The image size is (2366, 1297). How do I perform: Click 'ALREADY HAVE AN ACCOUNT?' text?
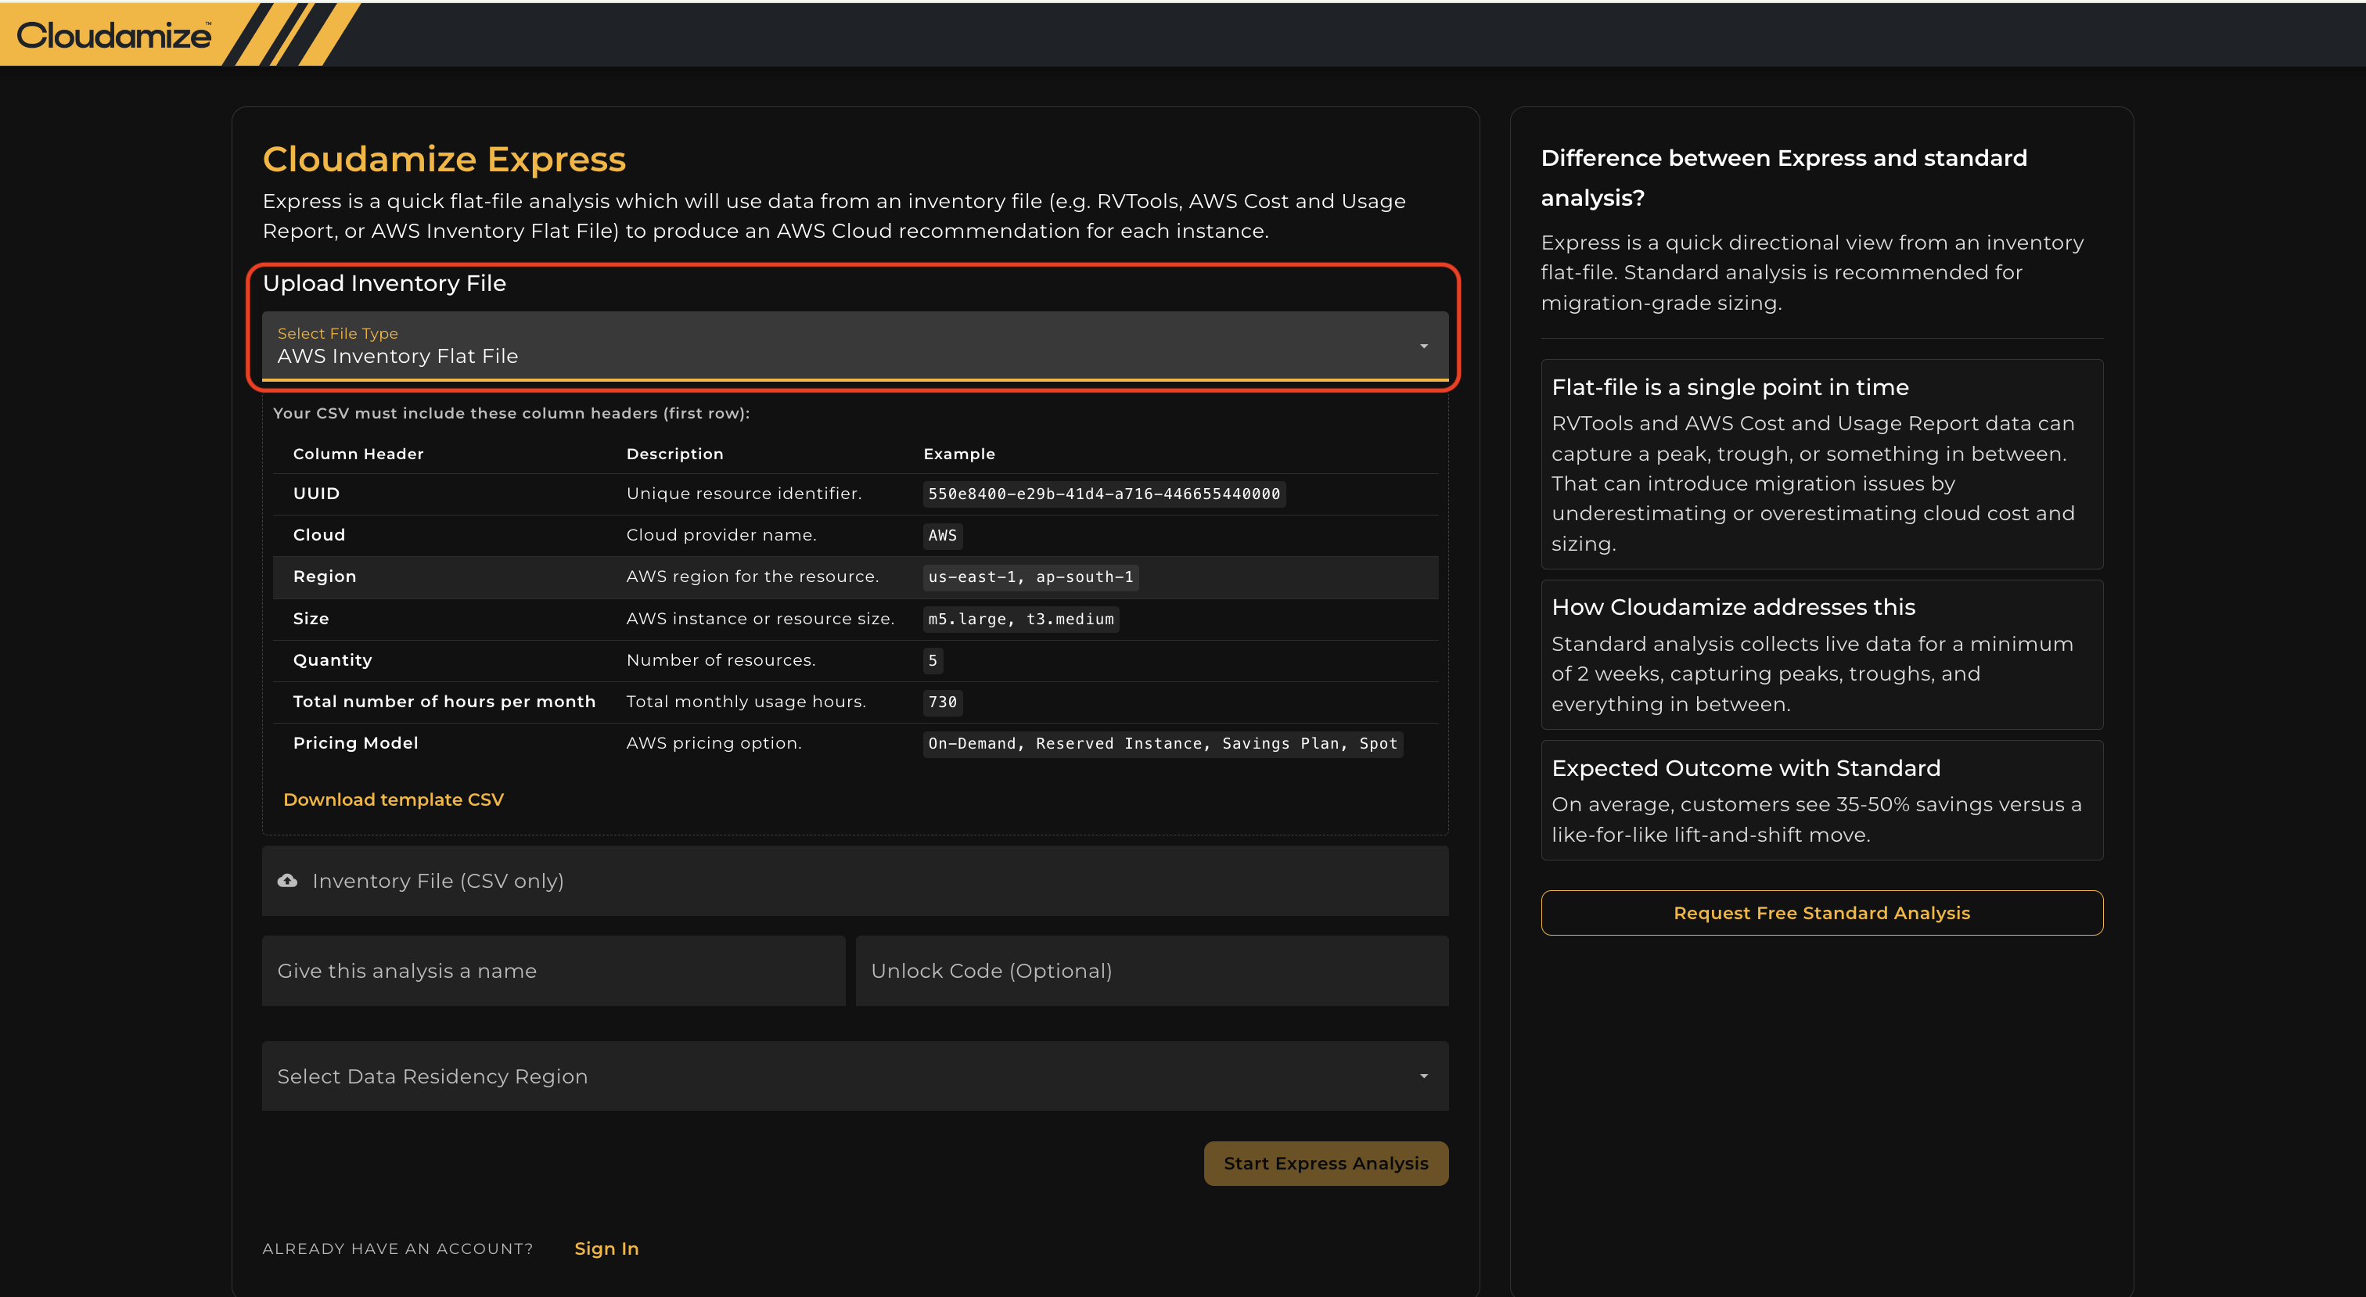point(397,1248)
